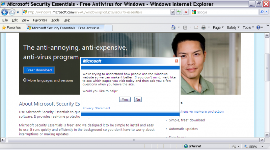
Task: Open the View menu
Action: click(25, 20)
